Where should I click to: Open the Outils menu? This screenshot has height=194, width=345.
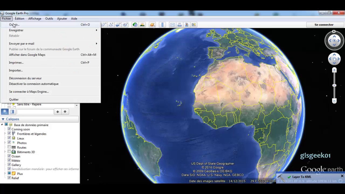[x=49, y=19]
